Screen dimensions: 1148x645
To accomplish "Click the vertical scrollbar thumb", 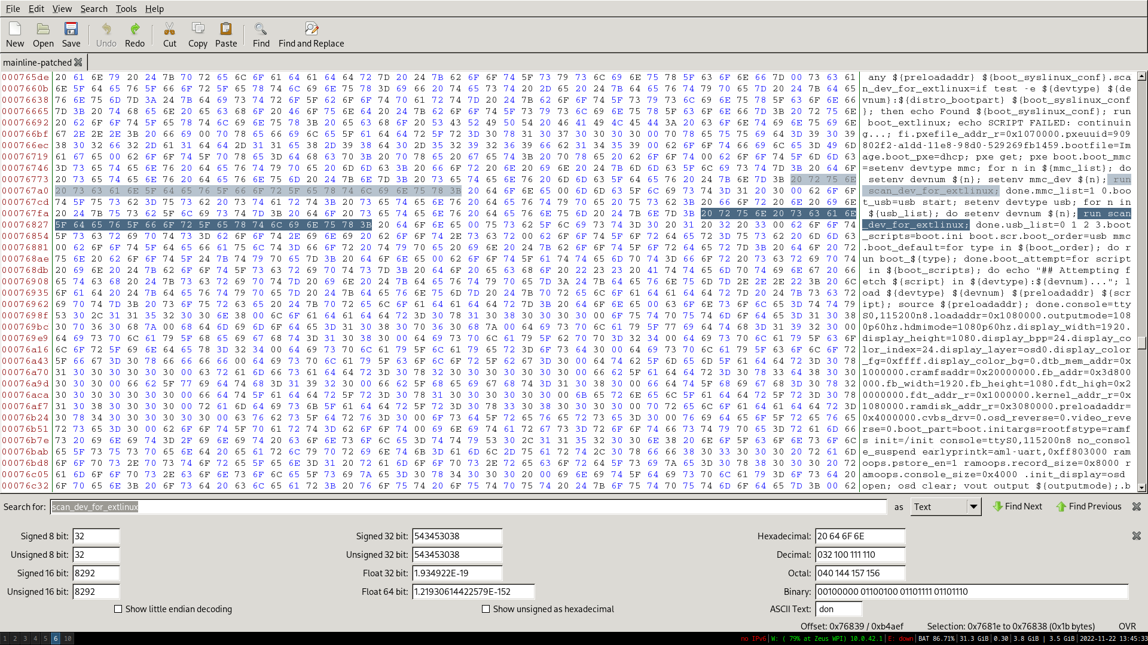I will click(x=1142, y=343).
